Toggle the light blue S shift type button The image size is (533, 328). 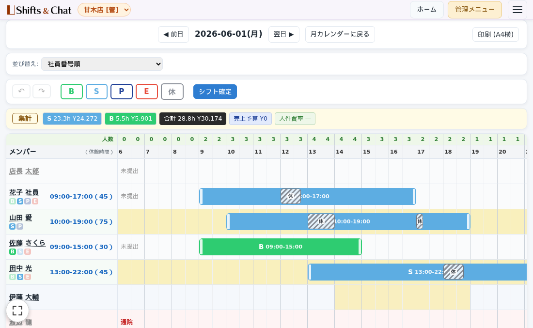(96, 92)
